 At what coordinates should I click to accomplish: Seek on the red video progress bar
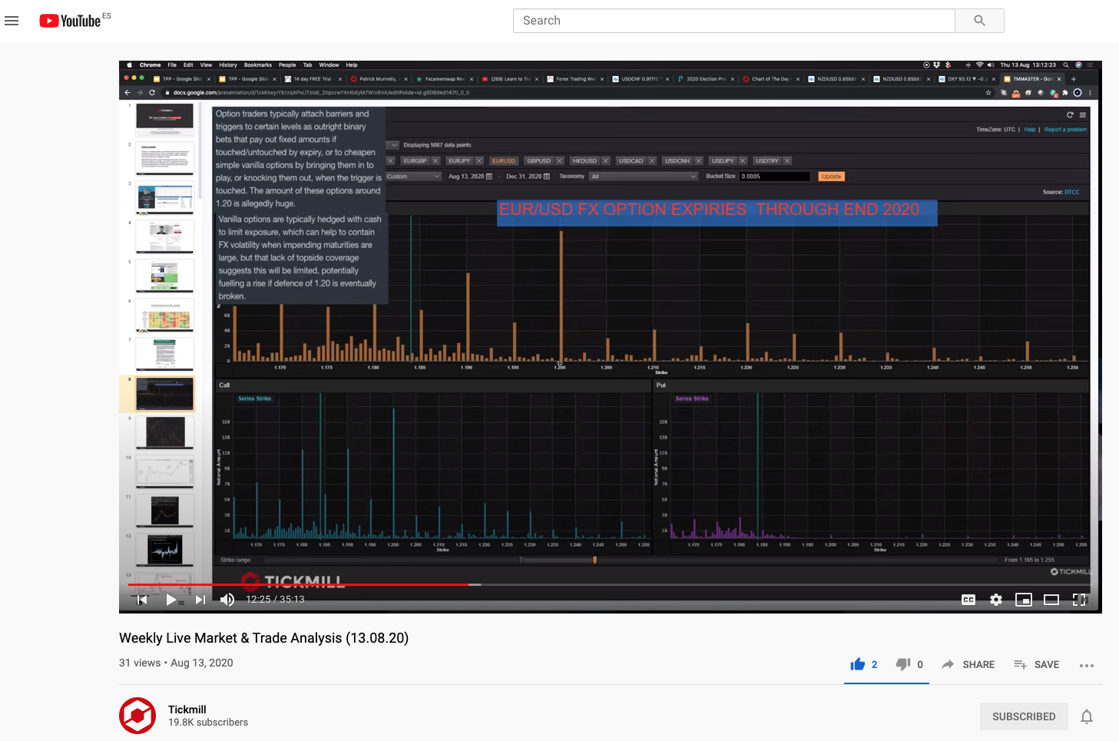610,584
